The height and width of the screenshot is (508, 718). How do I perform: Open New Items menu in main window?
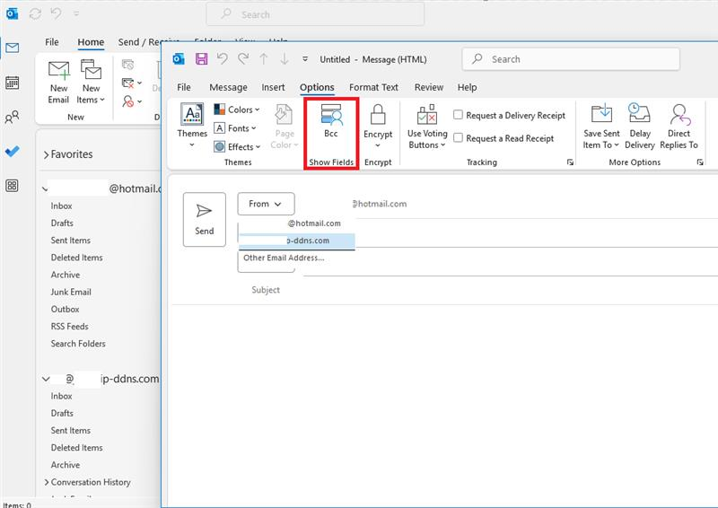click(x=91, y=83)
